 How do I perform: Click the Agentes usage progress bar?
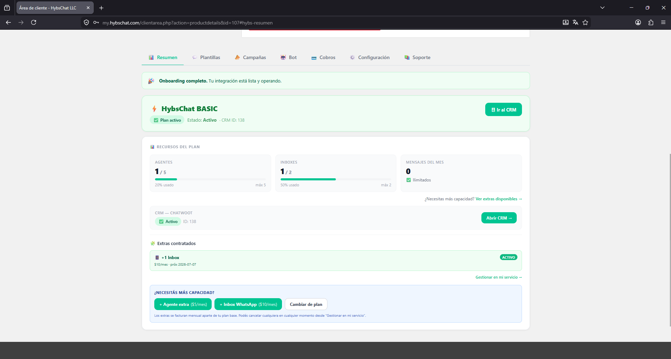[x=210, y=179]
